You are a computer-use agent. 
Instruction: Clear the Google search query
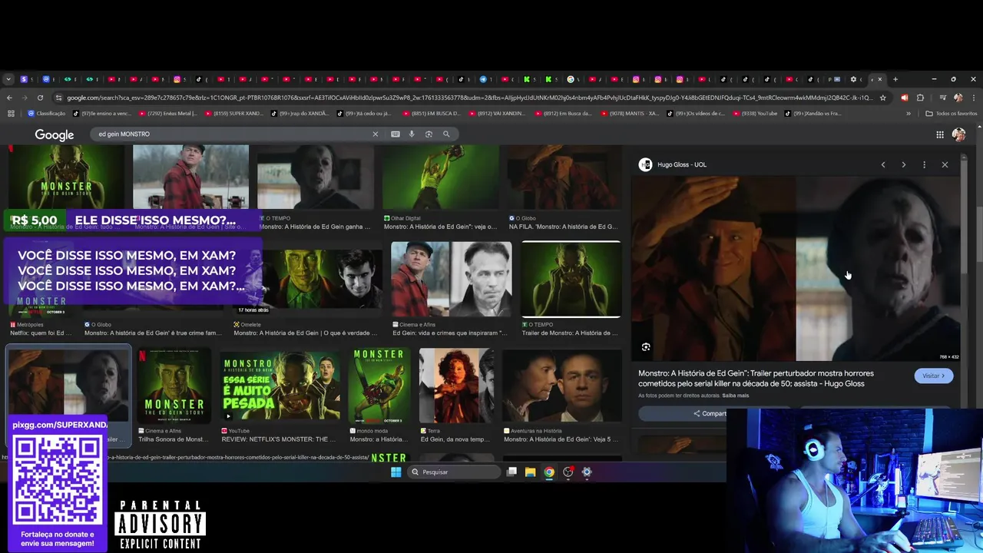pyautogui.click(x=376, y=134)
